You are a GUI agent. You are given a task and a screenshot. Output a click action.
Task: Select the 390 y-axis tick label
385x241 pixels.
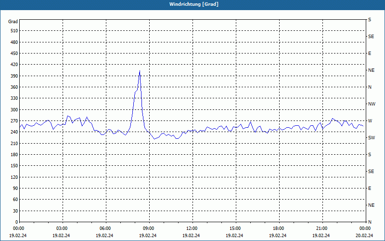tap(14, 76)
